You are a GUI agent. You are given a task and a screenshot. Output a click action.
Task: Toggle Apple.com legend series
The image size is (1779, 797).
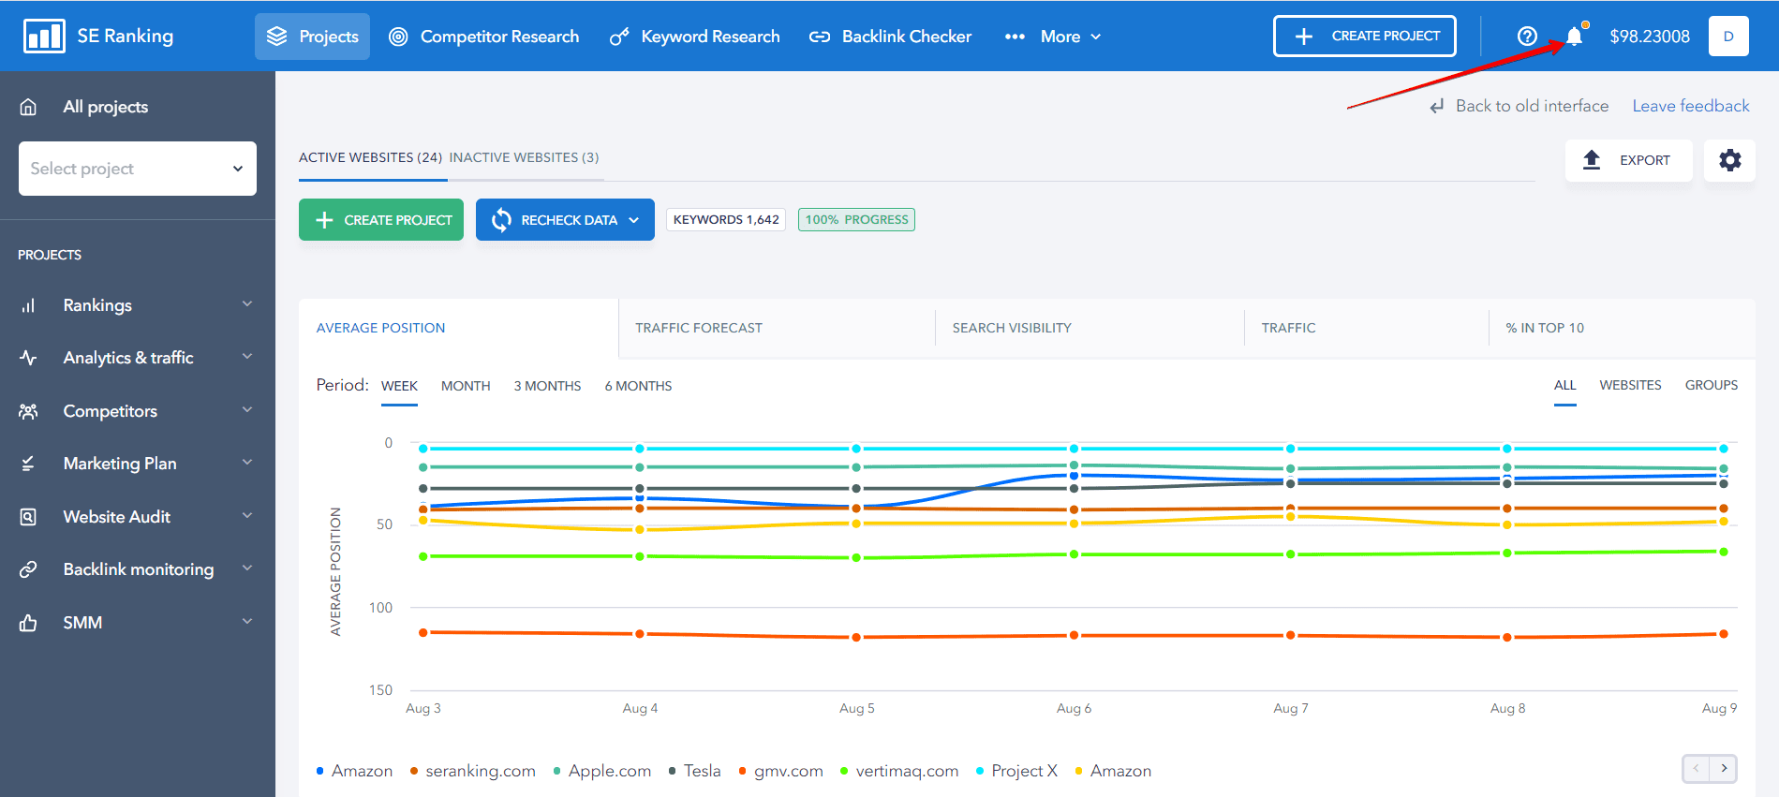601,771
